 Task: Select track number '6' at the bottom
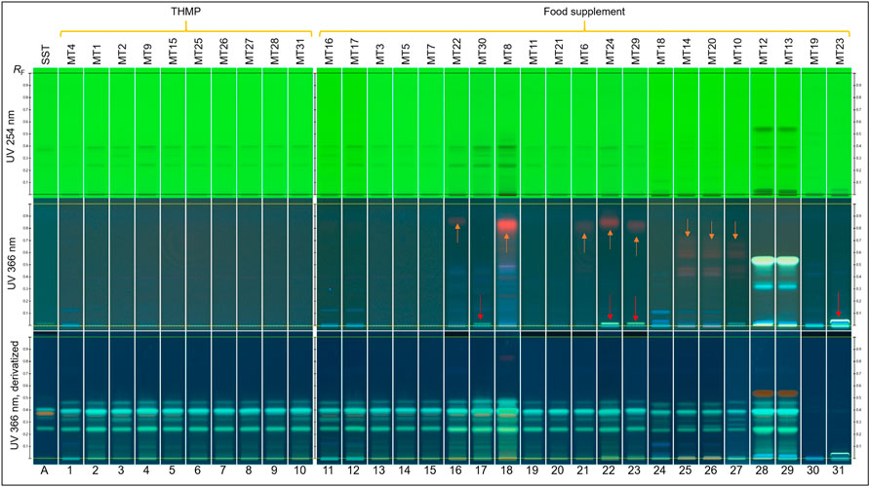pos(198,471)
